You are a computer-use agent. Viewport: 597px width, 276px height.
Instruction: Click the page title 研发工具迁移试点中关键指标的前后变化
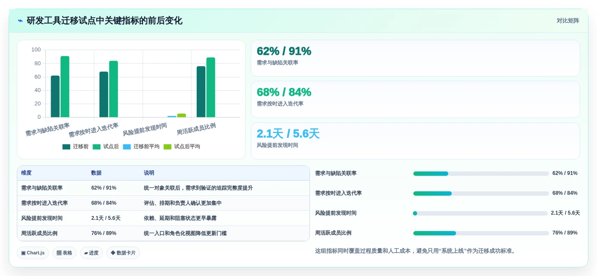tap(105, 21)
